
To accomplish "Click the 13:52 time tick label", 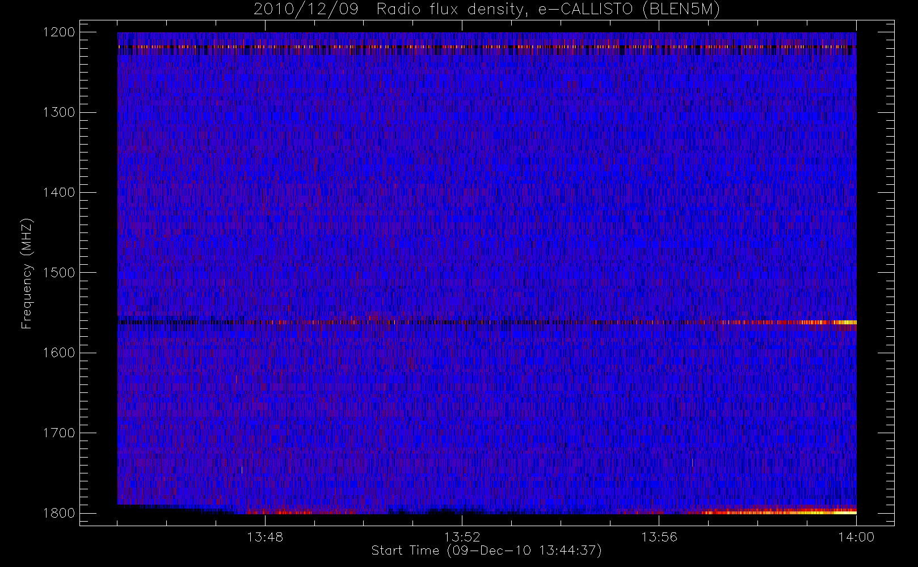I will tap(462, 537).
